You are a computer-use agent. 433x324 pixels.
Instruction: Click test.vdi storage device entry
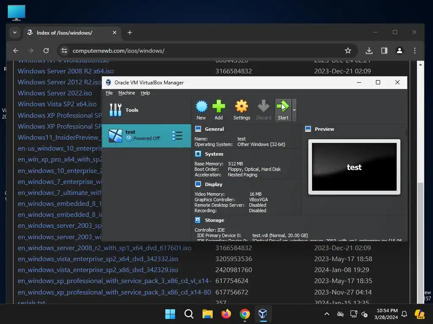[280, 235]
